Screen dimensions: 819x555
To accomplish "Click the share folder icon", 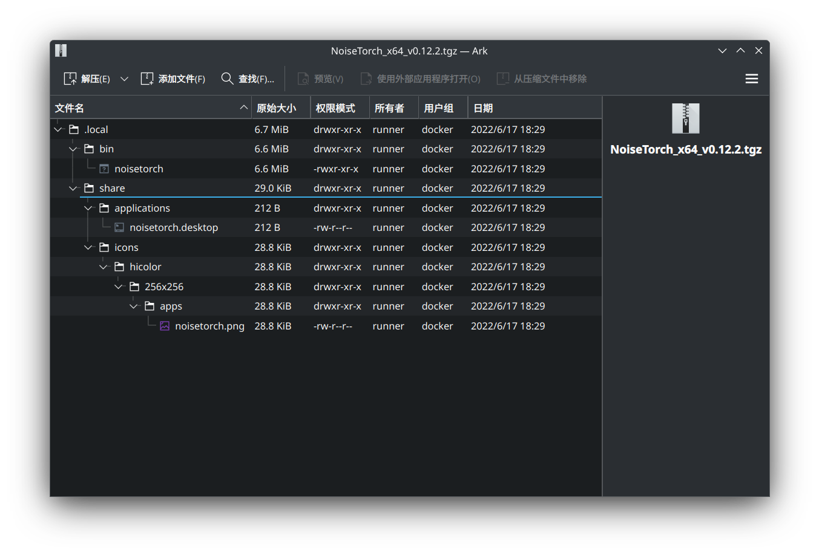I will pos(89,188).
